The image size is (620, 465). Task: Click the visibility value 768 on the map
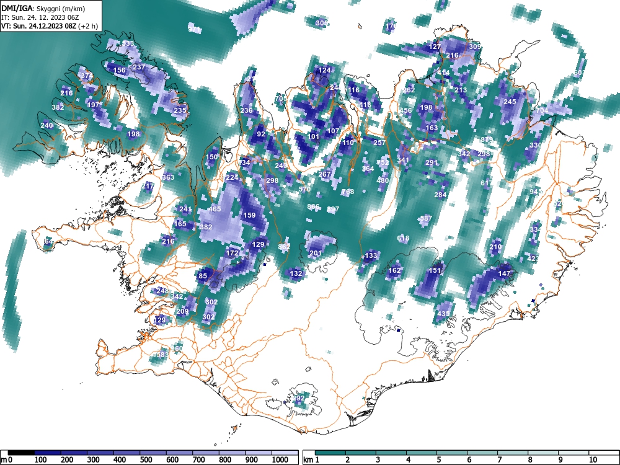[348, 192]
